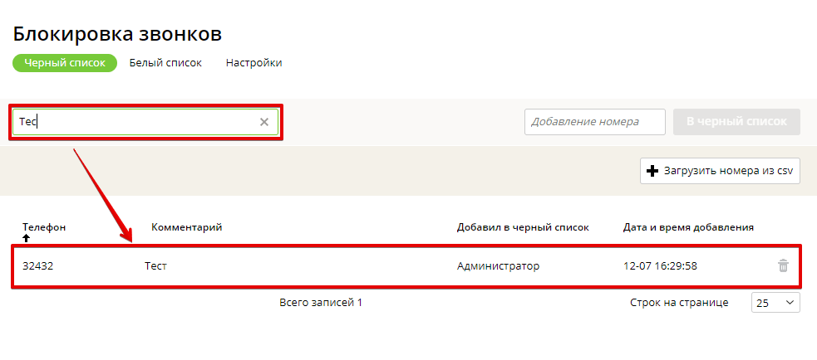The width and height of the screenshot is (817, 360).
Task: Click the В черный список button
Action: (x=736, y=122)
